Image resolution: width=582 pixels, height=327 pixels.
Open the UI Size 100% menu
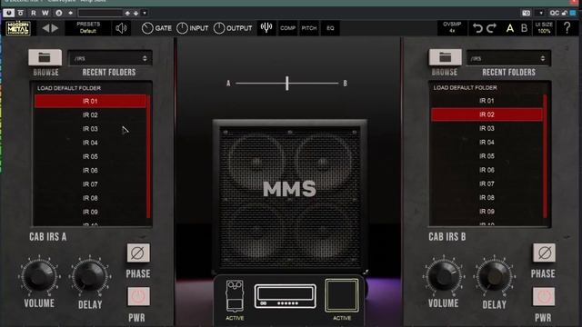pyautogui.click(x=544, y=28)
